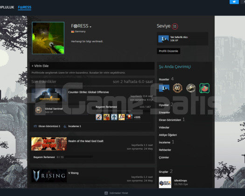Open the Idle4Drops group avatar
The height and width of the screenshot is (196, 245).
pyautogui.click(x=165, y=182)
